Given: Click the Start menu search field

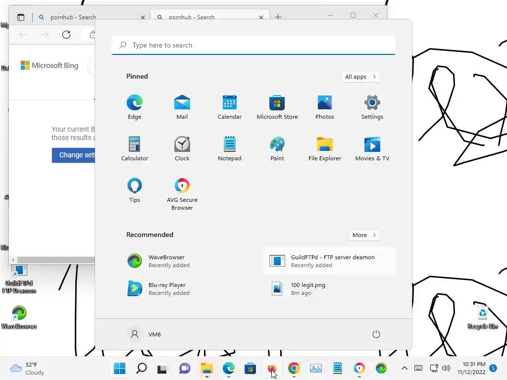Looking at the screenshot, I should [x=253, y=45].
